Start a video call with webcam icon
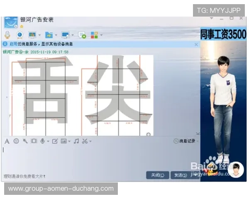 pyautogui.click(x=20, y=35)
